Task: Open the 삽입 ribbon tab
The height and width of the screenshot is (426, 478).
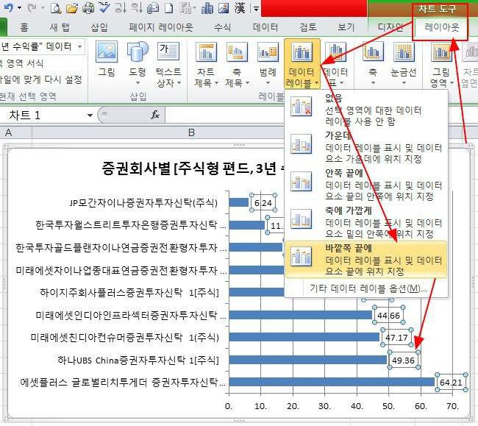Action: click(99, 27)
